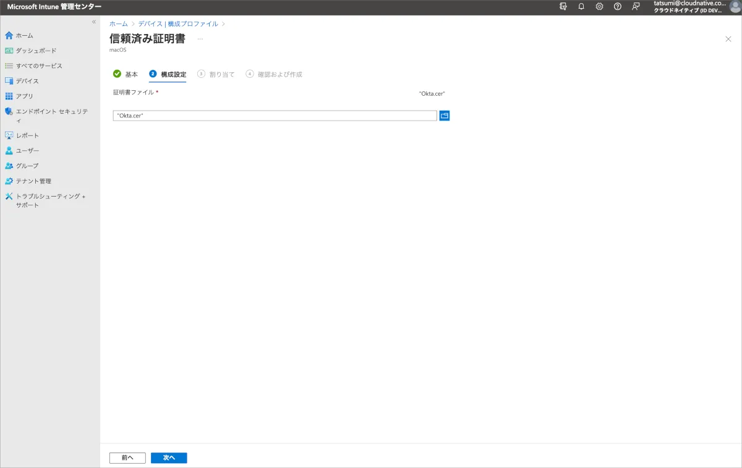Open アプリ label in the sidebar

25,96
